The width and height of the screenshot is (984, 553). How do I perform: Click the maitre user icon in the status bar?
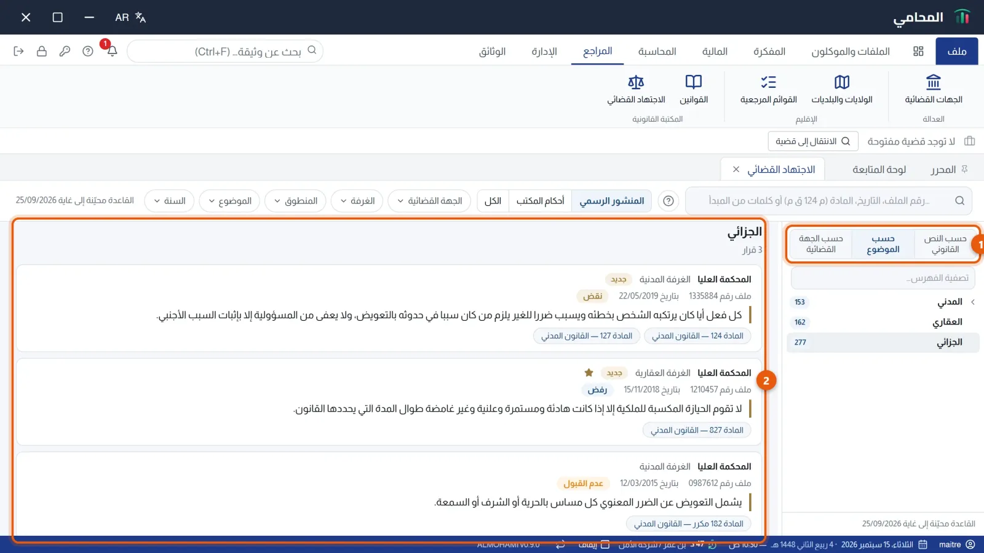970,544
